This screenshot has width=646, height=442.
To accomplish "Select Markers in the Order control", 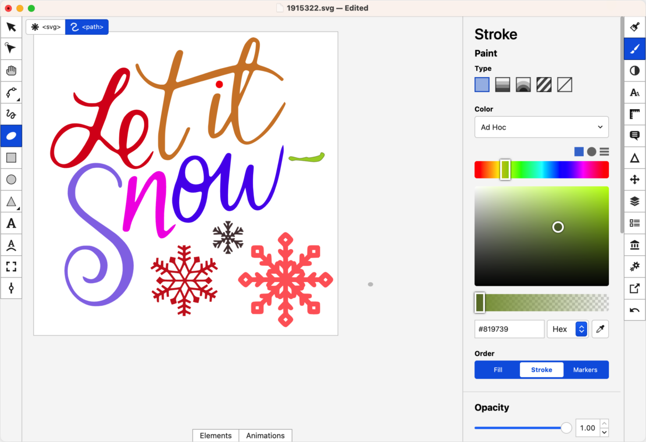I will [585, 369].
